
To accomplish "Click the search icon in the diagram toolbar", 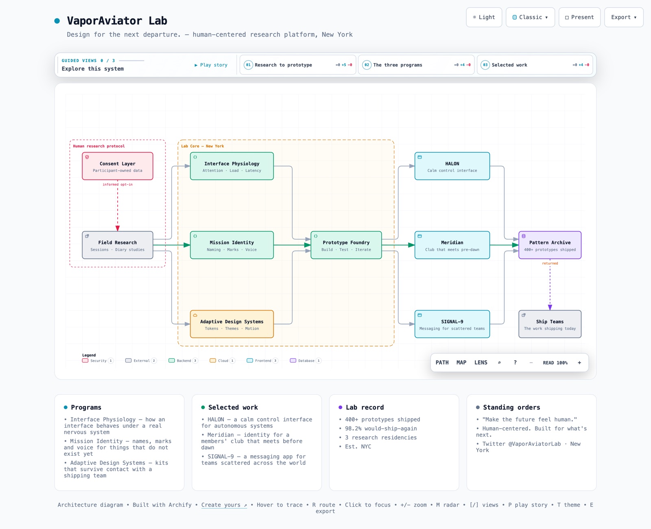I will pos(499,363).
